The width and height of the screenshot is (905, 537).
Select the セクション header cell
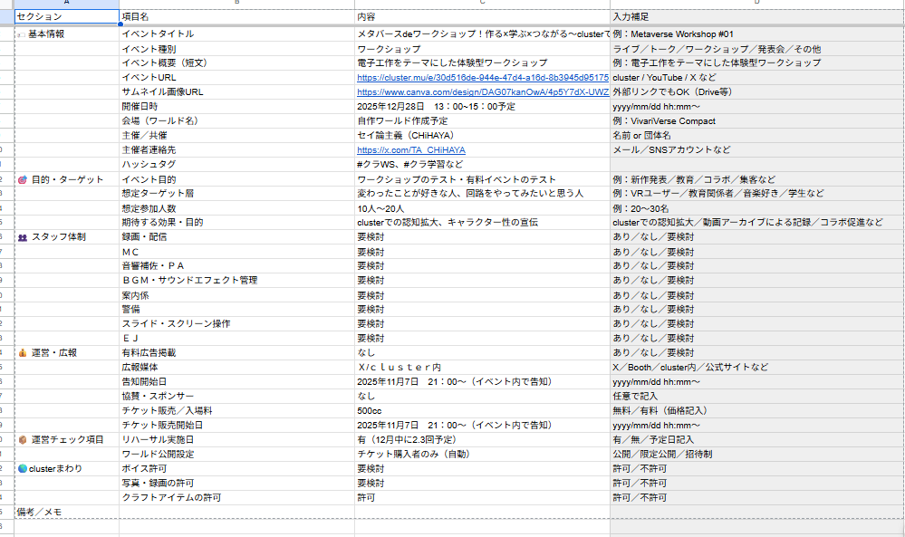pyautogui.click(x=66, y=16)
